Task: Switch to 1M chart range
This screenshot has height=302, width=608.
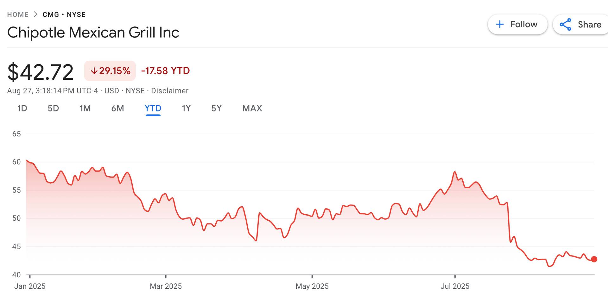Action: click(85, 108)
